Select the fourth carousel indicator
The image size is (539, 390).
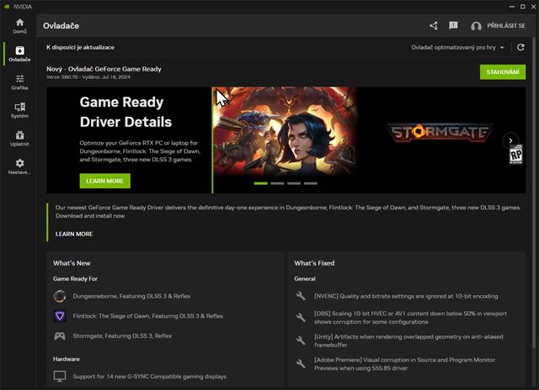tap(311, 183)
